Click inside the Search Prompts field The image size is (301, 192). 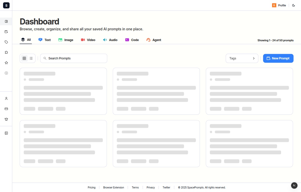click(x=74, y=58)
